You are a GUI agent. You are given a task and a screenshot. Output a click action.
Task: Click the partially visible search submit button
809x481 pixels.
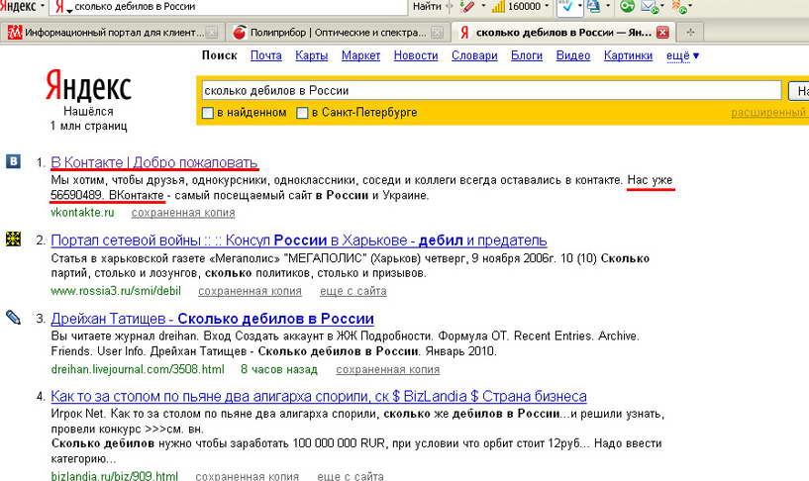(x=799, y=91)
